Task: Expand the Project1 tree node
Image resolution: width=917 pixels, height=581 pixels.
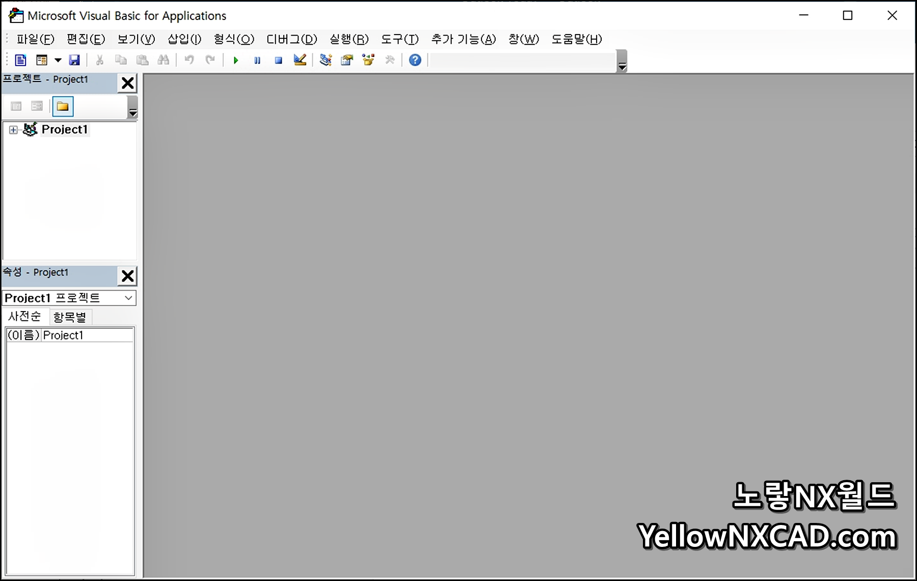Action: pos(13,130)
